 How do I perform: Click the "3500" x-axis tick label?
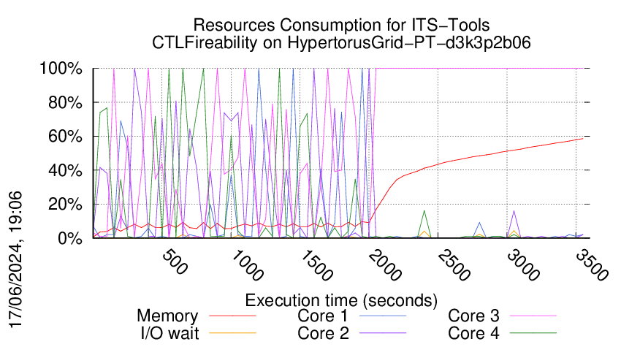pos(592,265)
